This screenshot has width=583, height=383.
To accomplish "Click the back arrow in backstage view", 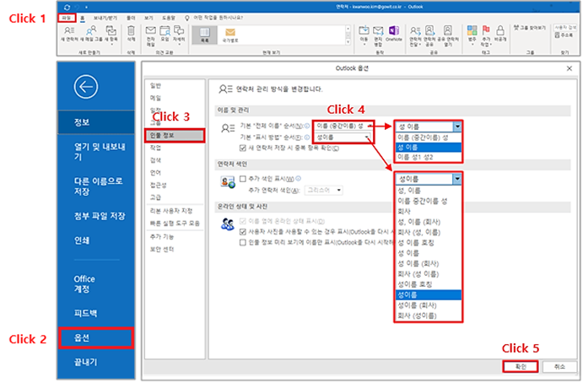I will click(86, 87).
